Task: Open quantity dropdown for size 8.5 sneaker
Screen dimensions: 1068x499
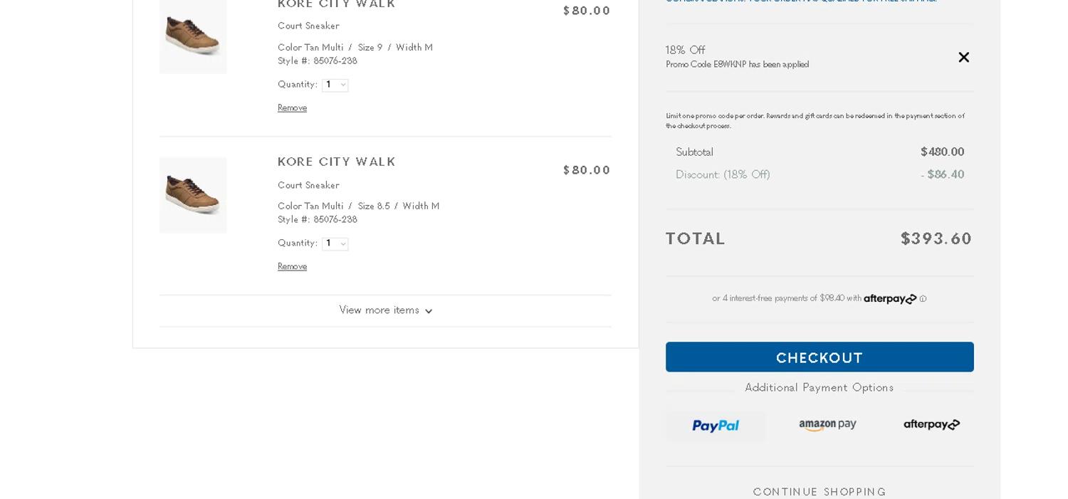Action: pos(335,243)
